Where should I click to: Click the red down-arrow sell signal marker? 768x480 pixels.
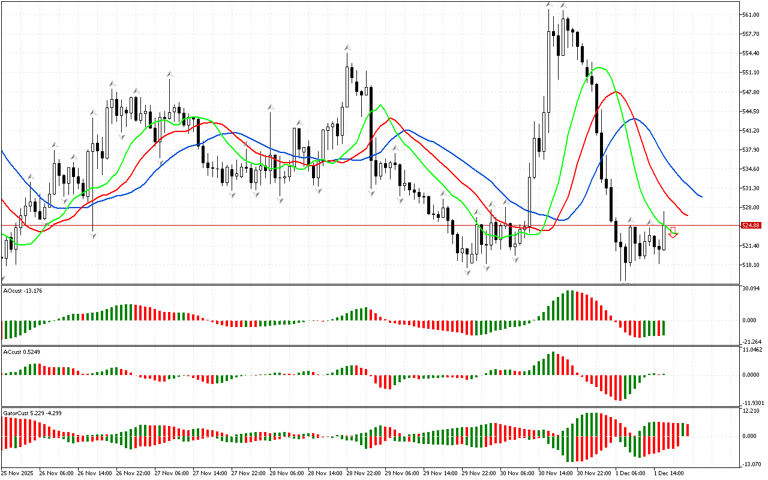click(673, 235)
